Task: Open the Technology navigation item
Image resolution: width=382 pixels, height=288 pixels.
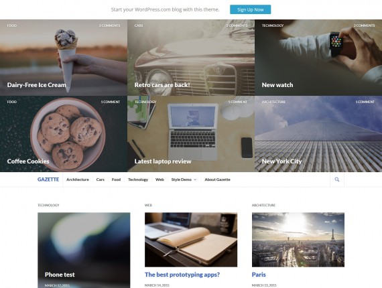Action: pyautogui.click(x=138, y=179)
